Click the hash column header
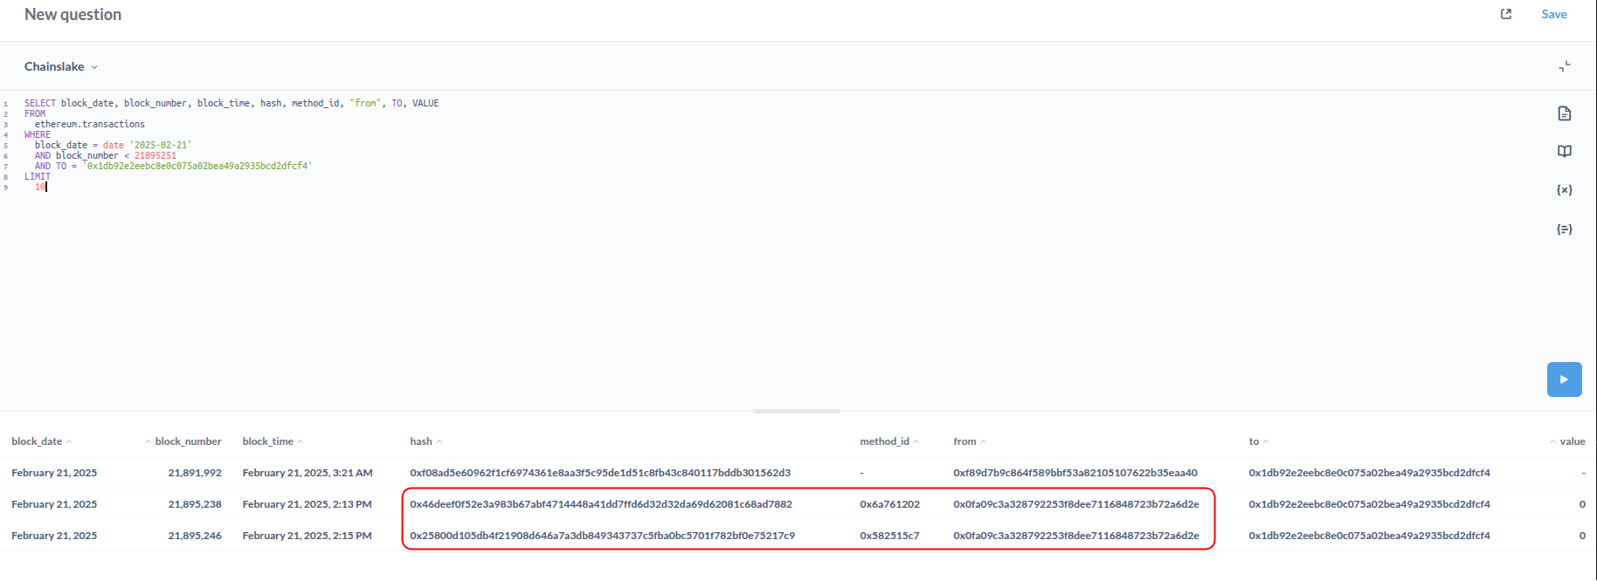 421,441
